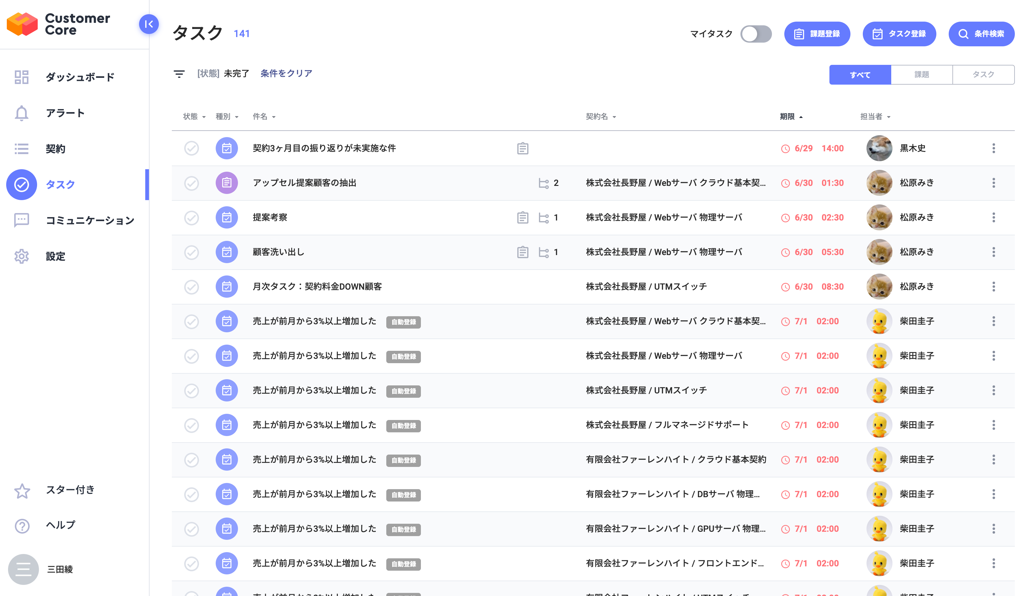Open スター付き in the sidebar
The image size is (1034, 596).
point(70,490)
